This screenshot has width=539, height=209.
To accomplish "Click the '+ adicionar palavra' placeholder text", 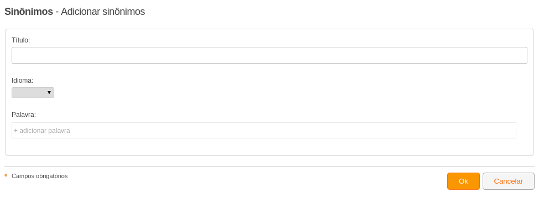I will point(42,131).
